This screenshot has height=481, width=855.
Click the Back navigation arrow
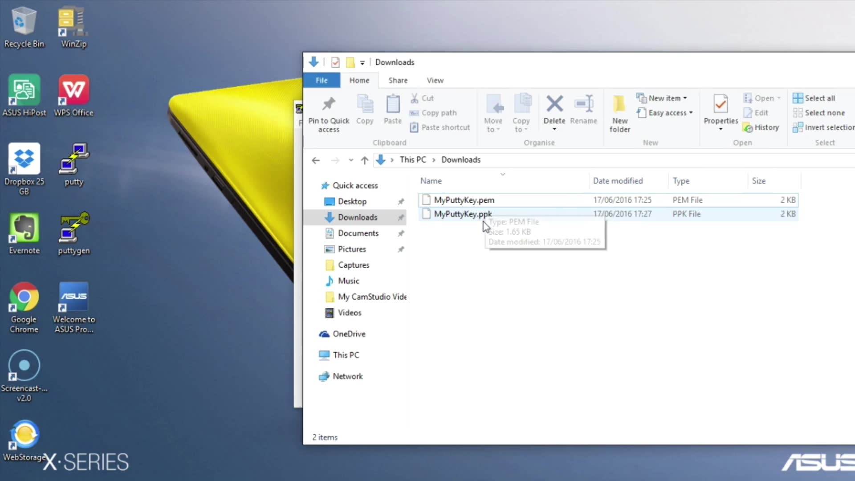(316, 160)
